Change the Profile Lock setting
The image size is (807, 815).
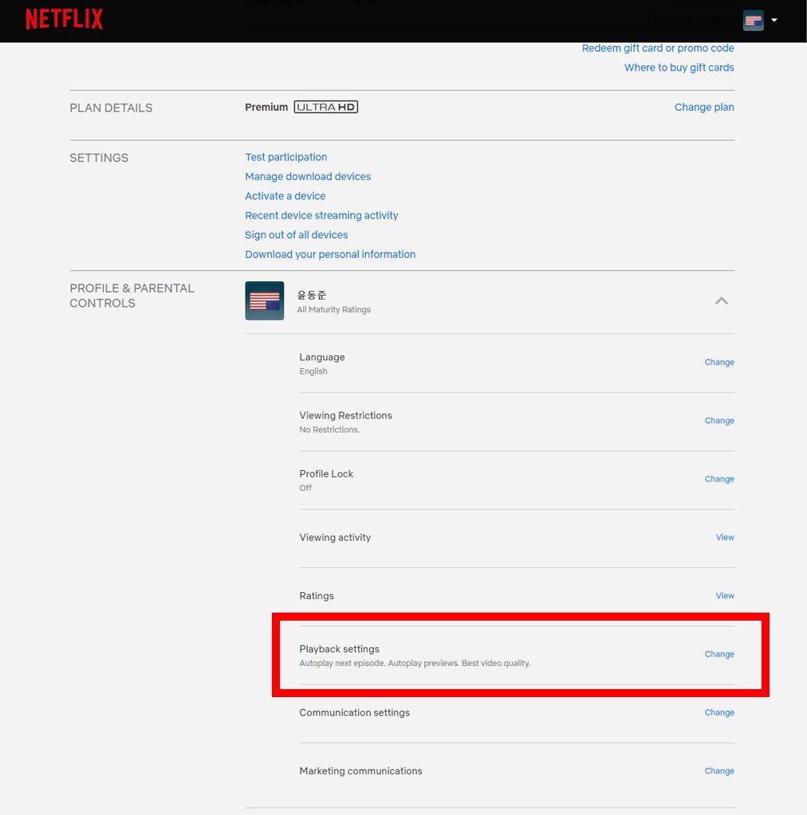tap(719, 479)
